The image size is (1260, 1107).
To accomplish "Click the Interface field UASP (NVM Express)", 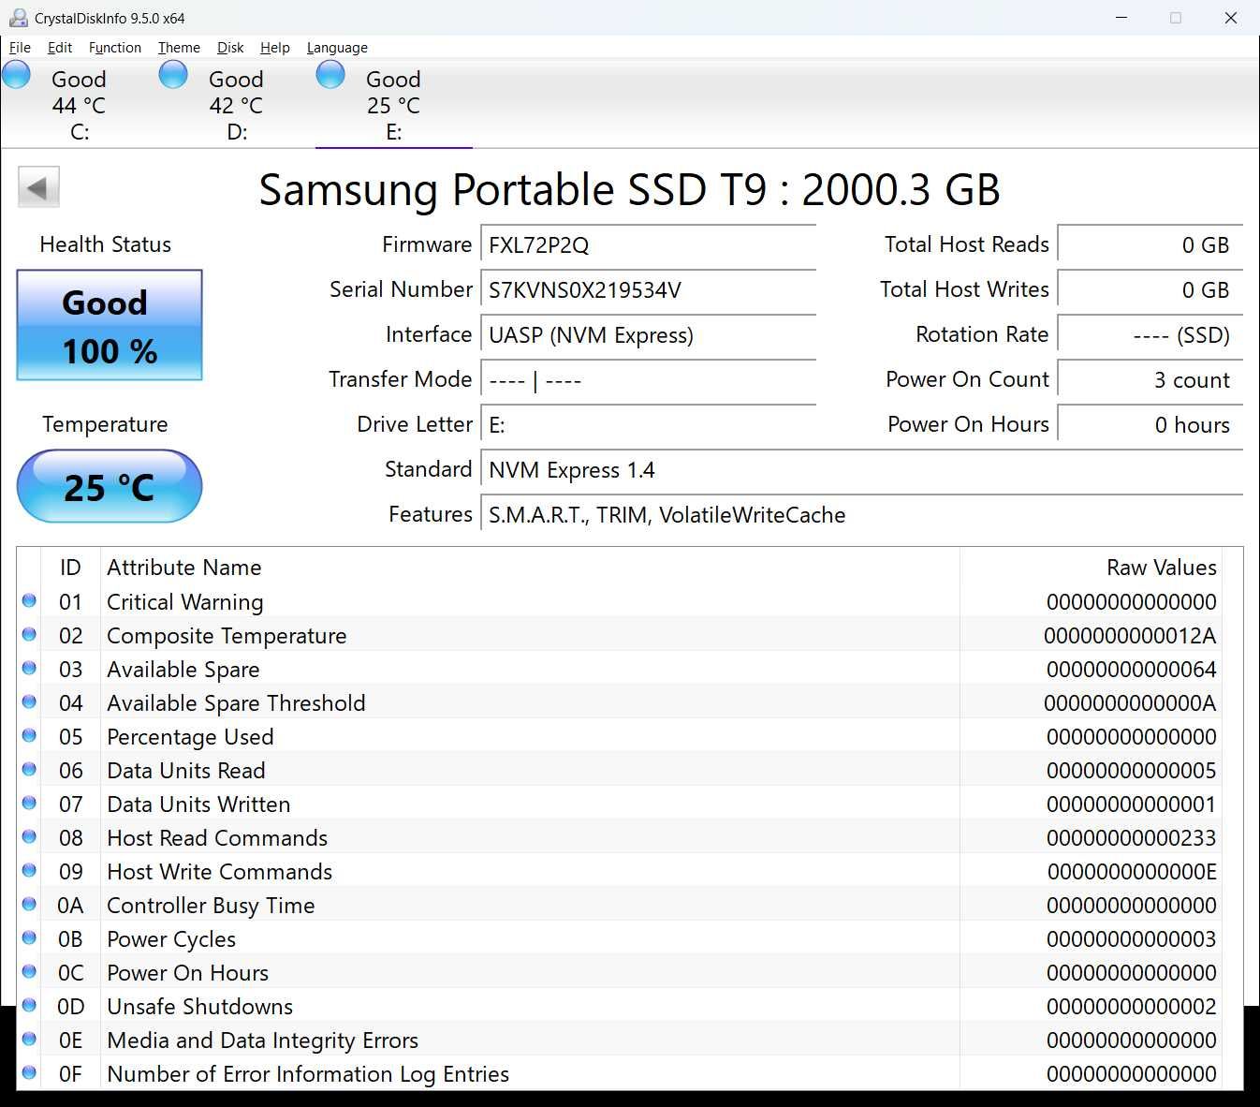I will [648, 335].
